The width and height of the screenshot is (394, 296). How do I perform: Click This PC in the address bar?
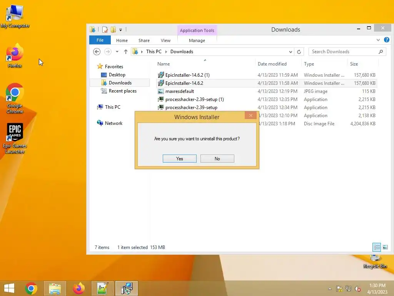[x=154, y=52]
